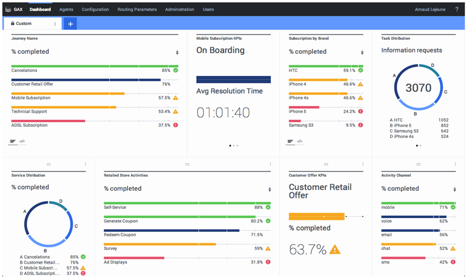Open Customer Offer KPIs widget options menu
Image resolution: width=468 pixels, height=279 pixels.
(363, 164)
